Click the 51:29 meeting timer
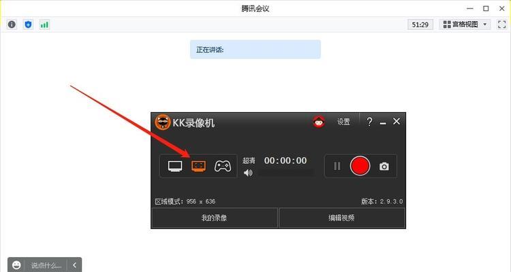This screenshot has height=272, width=511. click(420, 24)
